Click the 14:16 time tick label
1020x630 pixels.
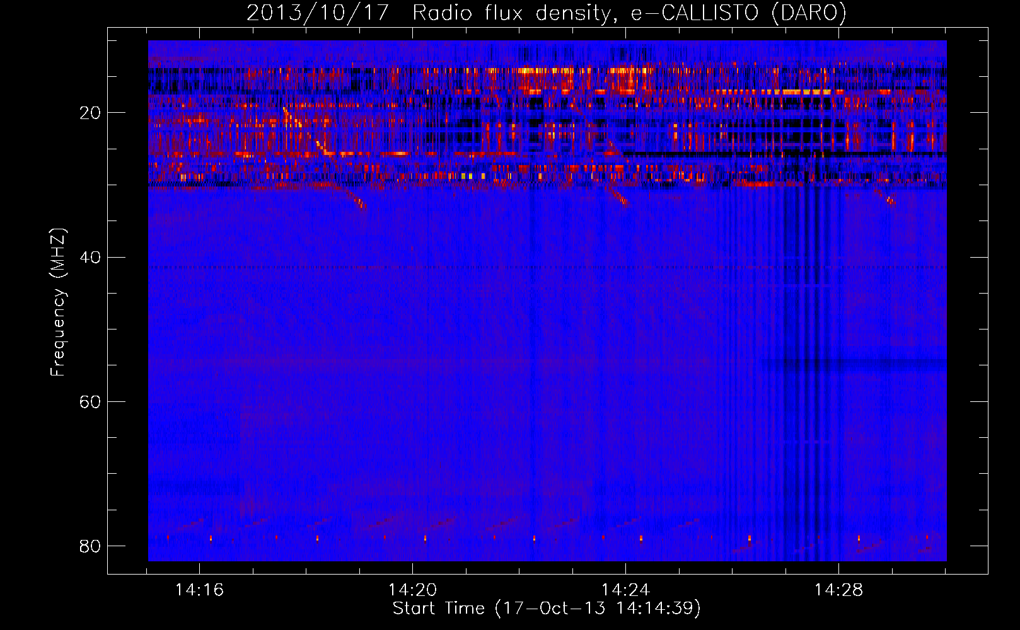pos(199,590)
